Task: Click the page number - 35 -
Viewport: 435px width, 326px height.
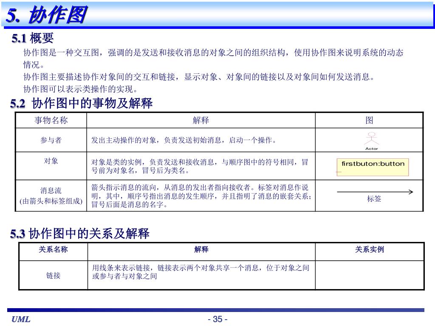Action: click(x=218, y=319)
